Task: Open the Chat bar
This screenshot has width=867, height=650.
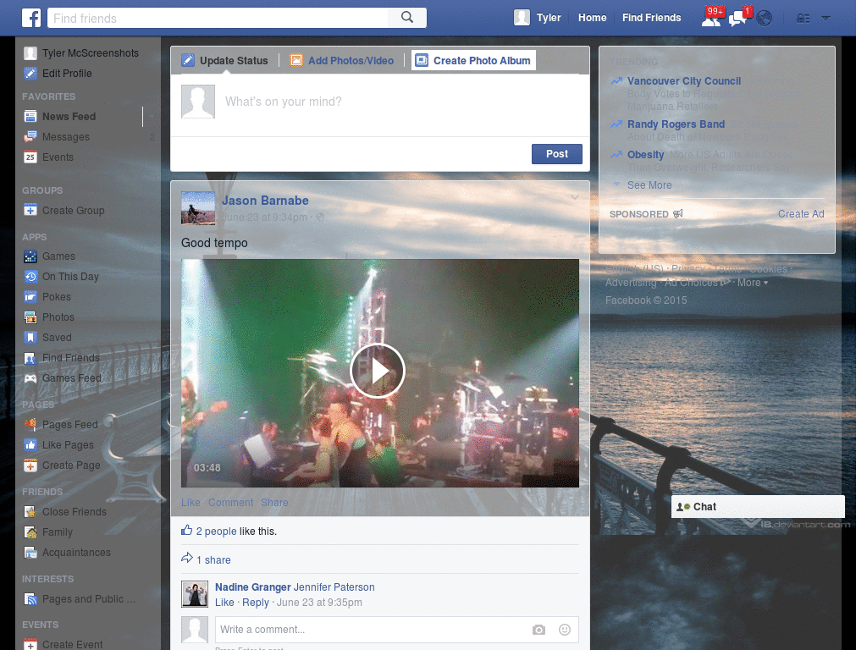Action: [758, 507]
